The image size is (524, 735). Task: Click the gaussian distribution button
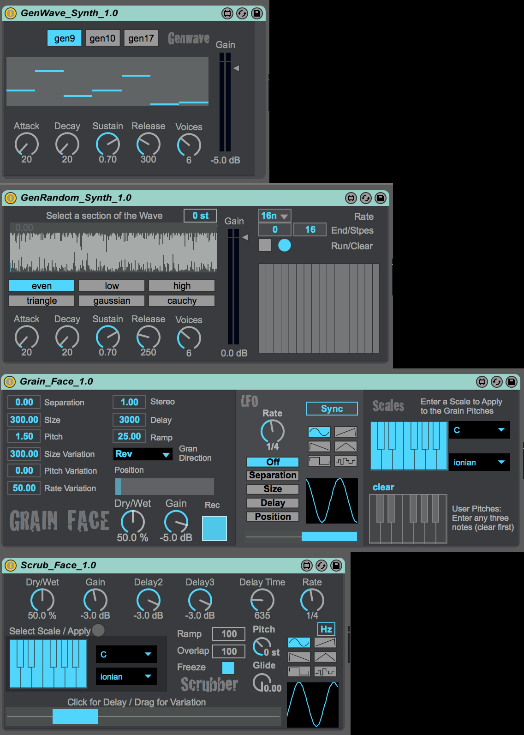tap(112, 301)
